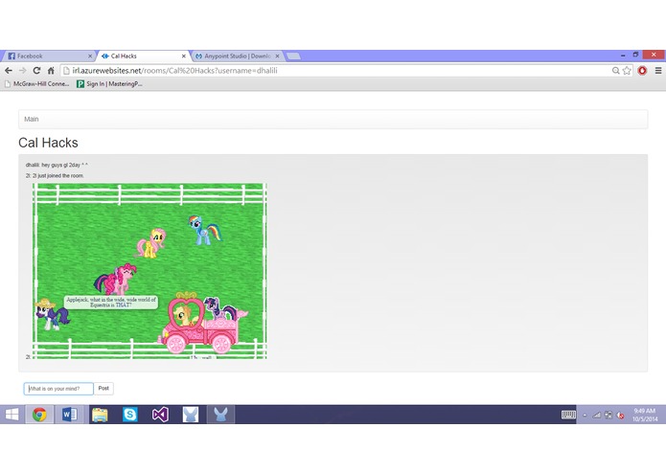Screen dimensions: 666x473
Task: Open the Chrome hamburger menu
Action: click(x=658, y=71)
